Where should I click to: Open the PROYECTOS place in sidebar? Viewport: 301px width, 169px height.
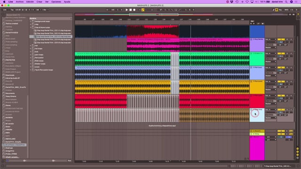(x=10, y=60)
